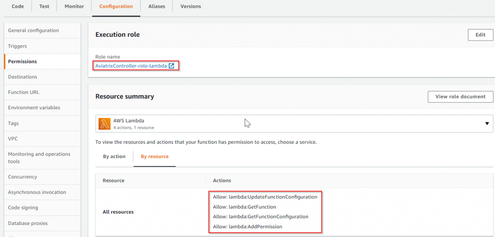Click Allow: lambda:GetFunction text
Screen dimensions: 495x237
pyautogui.click(x=245, y=207)
